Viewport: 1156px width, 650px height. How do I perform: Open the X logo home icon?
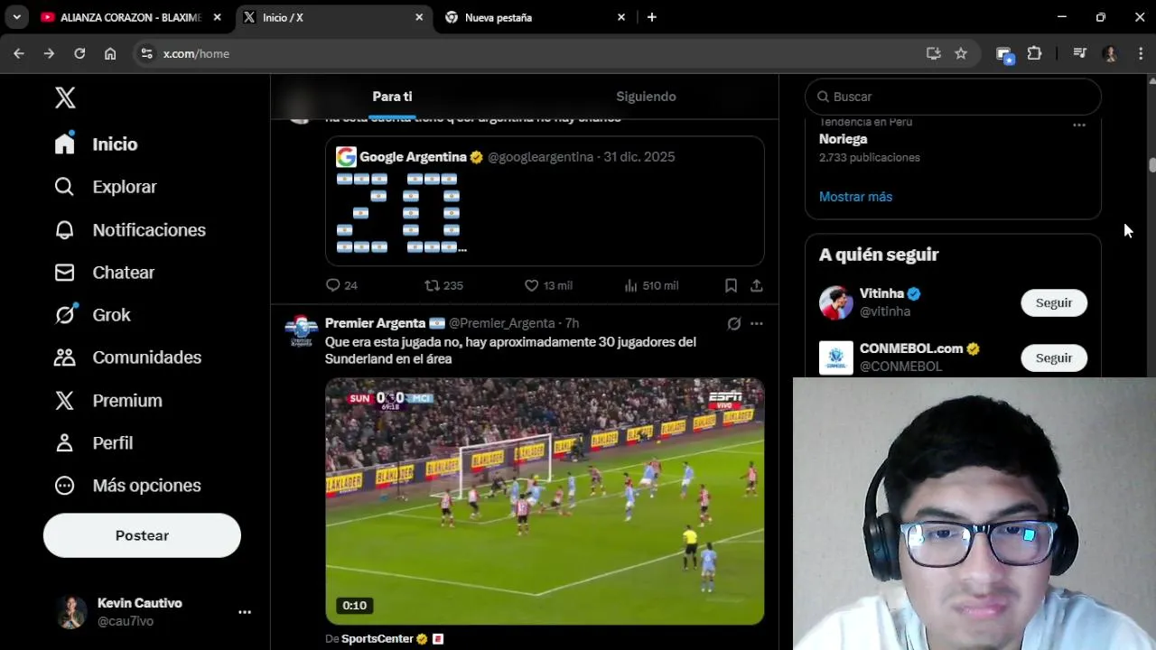(x=65, y=97)
